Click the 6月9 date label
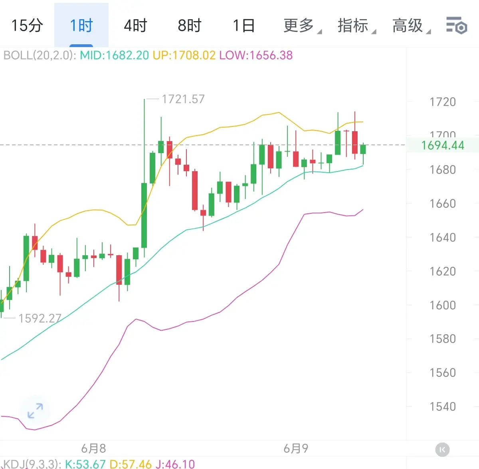Screen dimensions: 479x469 pos(296,449)
